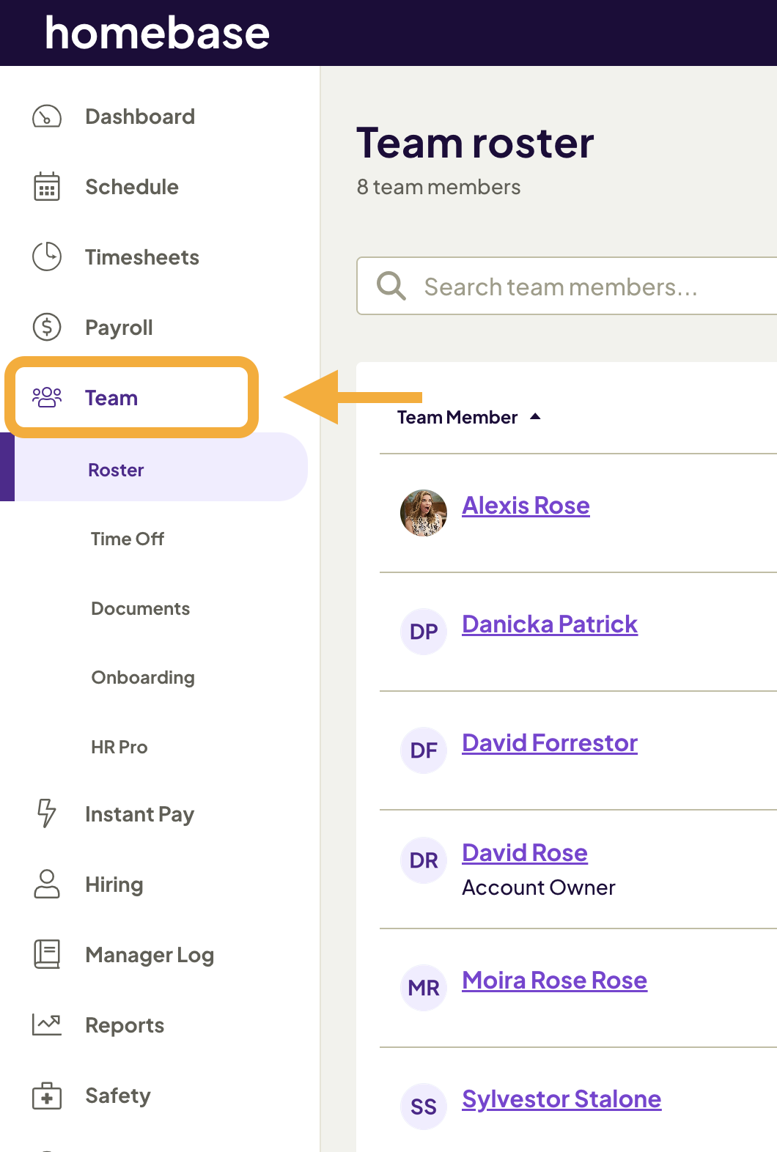The image size is (777, 1152).
Task: Sort by Team Member column arrow
Action: (535, 417)
